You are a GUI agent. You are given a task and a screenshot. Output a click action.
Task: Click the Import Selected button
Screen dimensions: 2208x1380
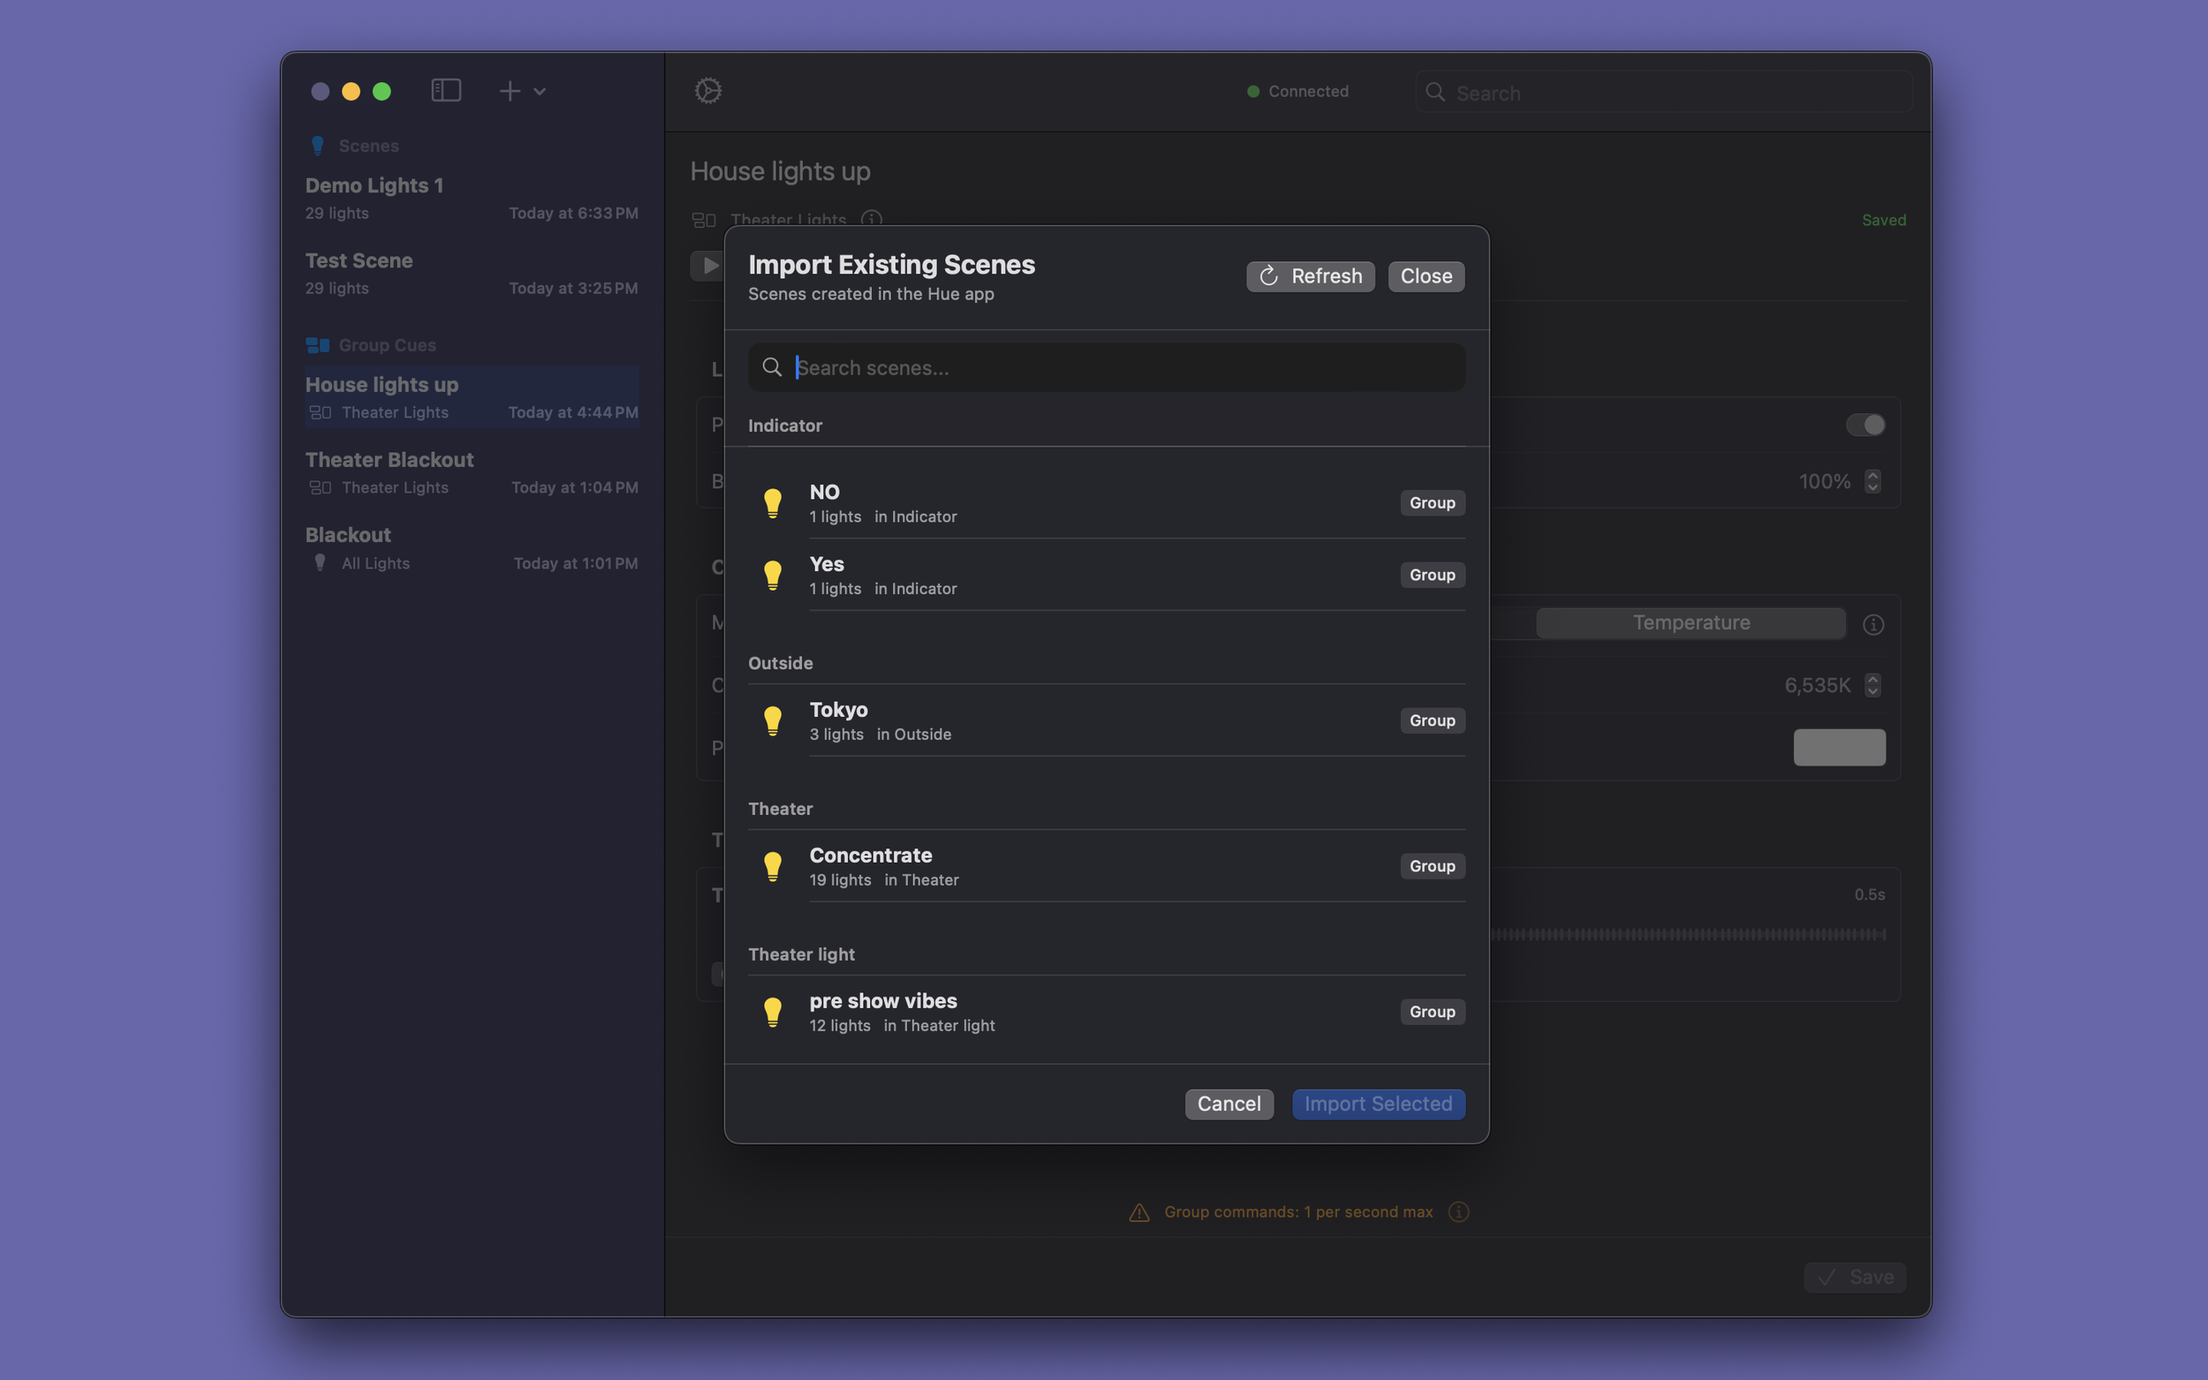(1378, 1104)
